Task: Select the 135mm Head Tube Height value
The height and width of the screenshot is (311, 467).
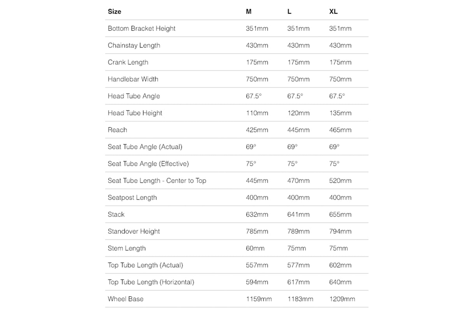Action: [340, 113]
